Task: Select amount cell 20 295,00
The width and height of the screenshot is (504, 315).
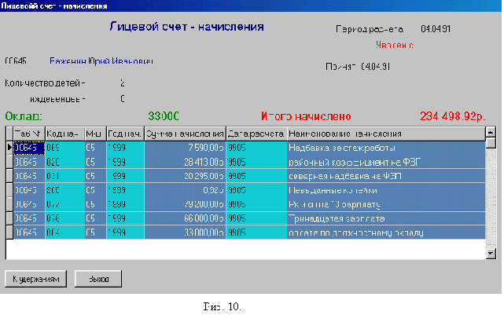Action: (x=185, y=176)
